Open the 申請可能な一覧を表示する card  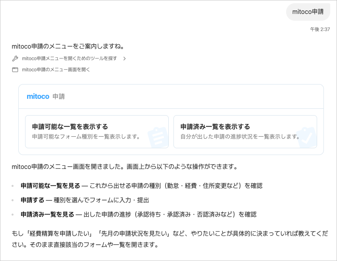[x=97, y=131]
